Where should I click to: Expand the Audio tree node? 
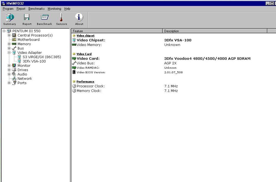(9, 74)
